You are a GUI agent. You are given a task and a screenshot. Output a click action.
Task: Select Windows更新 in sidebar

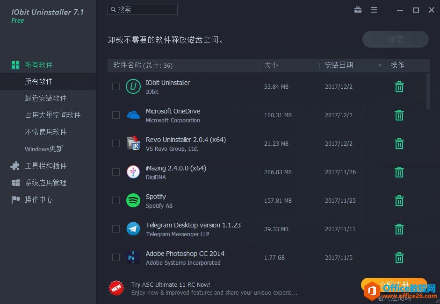(44, 149)
